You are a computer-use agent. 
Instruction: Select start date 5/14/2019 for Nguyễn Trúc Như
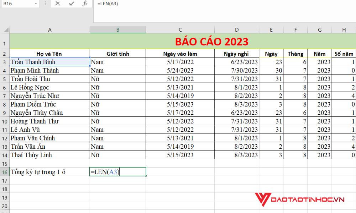click(x=180, y=96)
